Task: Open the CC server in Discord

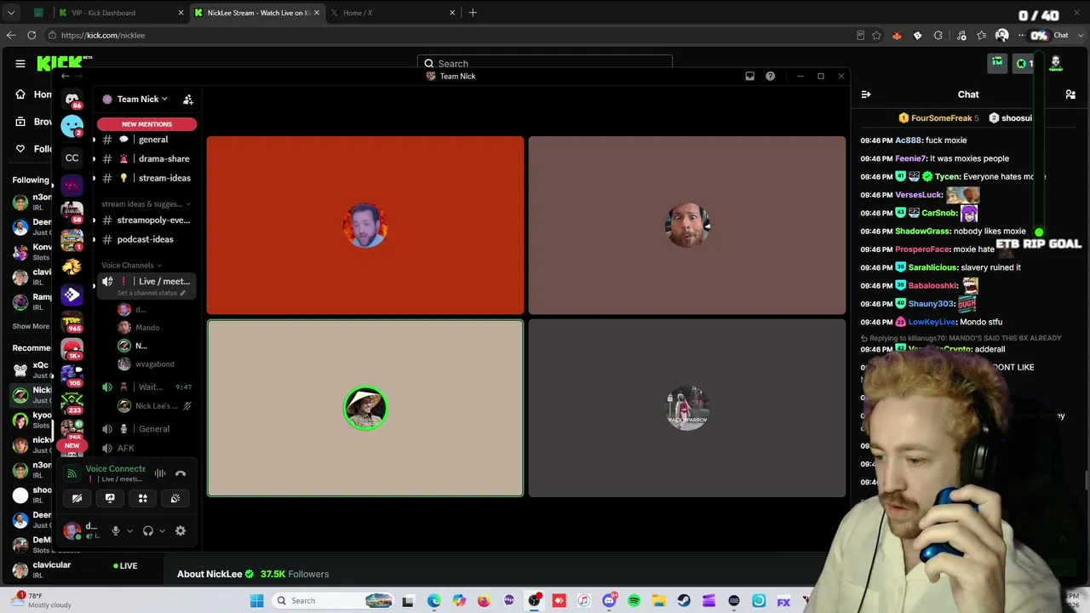Action: click(72, 158)
